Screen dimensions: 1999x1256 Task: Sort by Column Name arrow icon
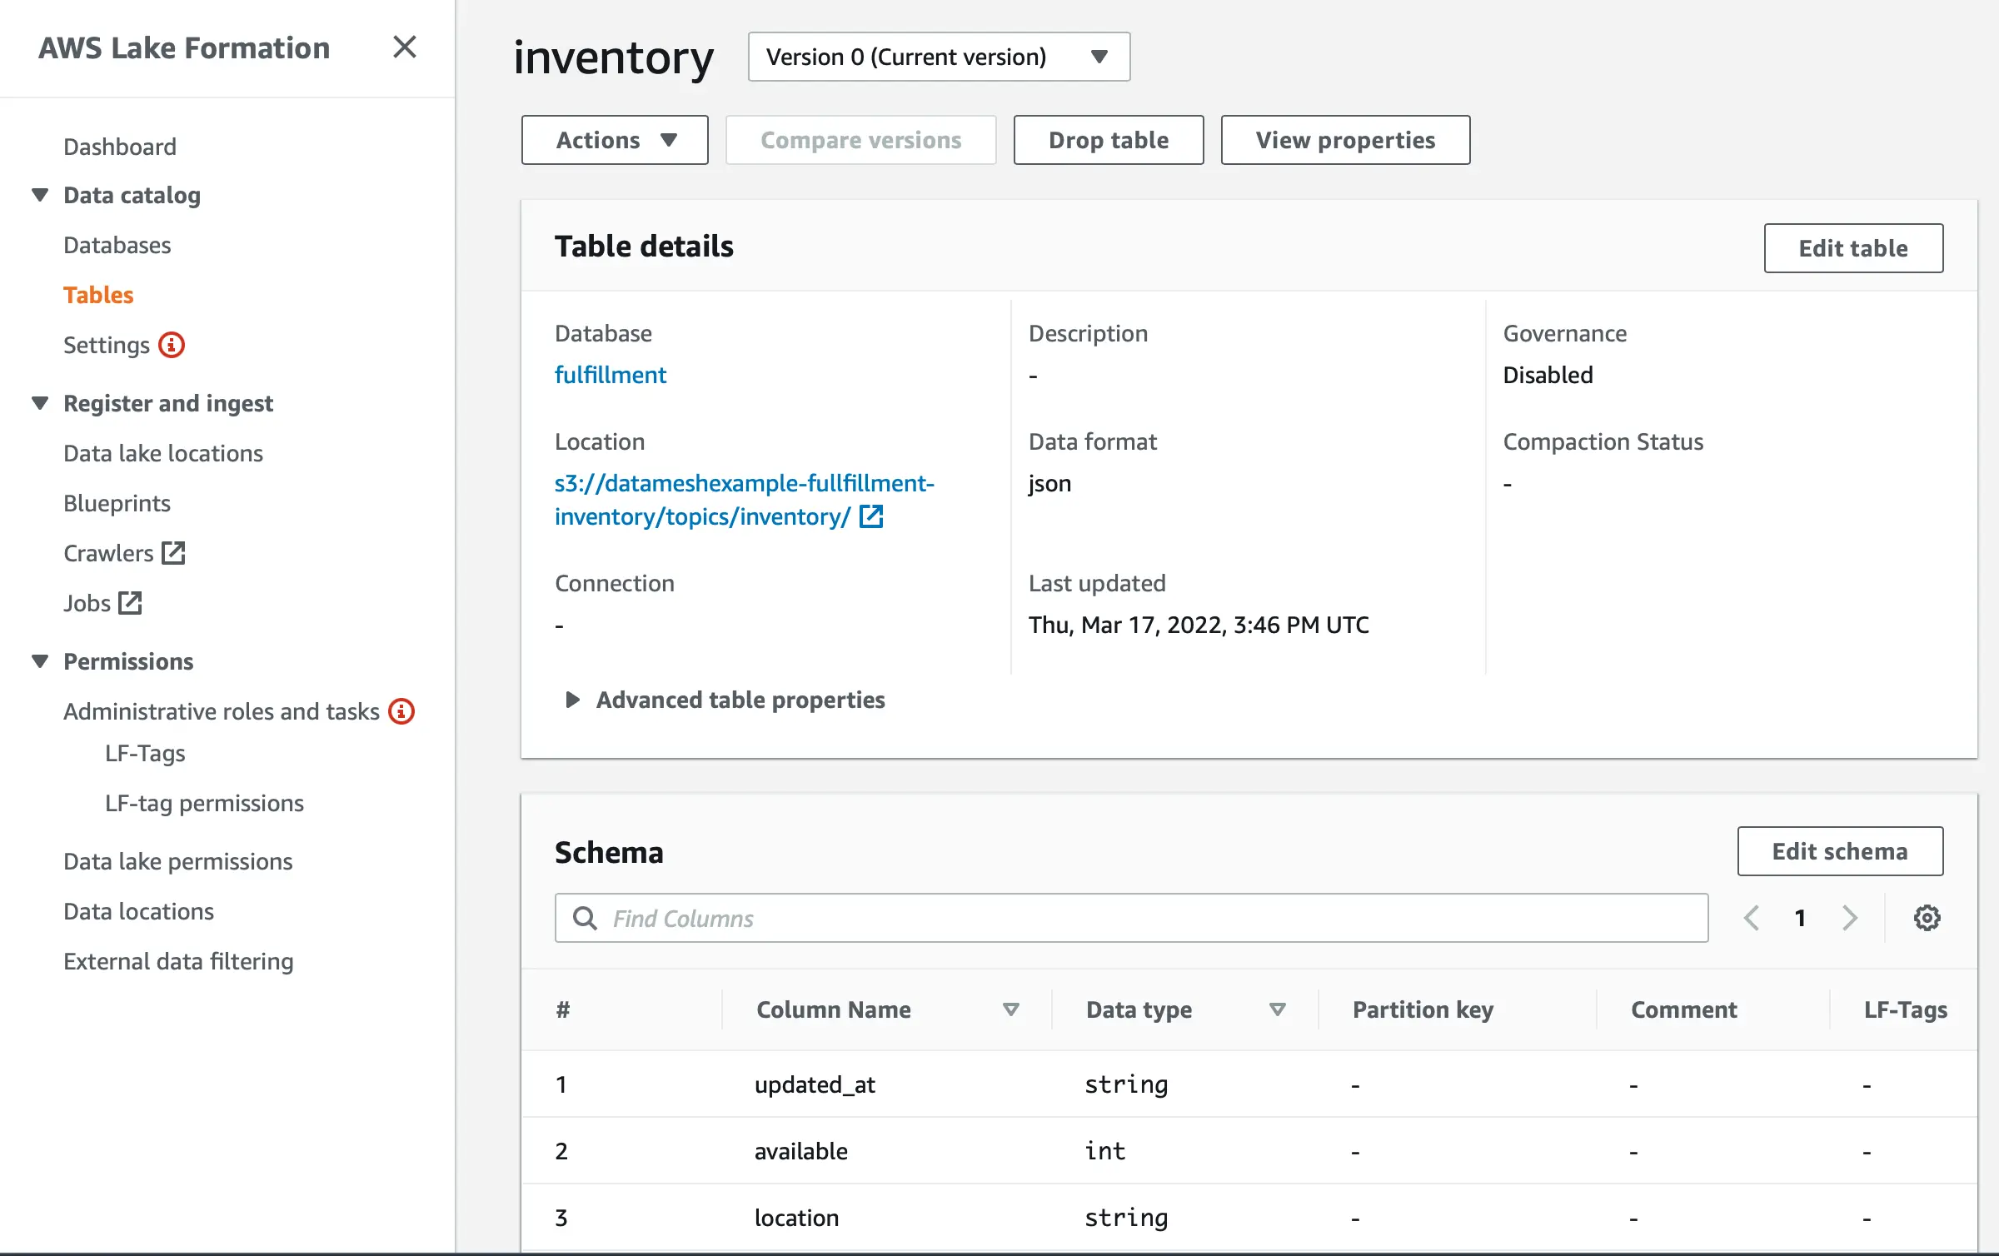[1011, 1009]
